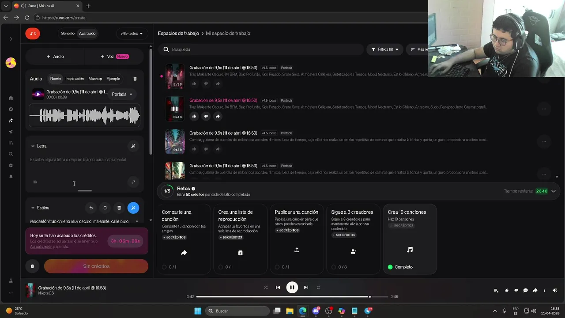Image resolution: width=565 pixels, height=318 pixels.
Task: Open the Windows Start menu
Action: coord(198,311)
